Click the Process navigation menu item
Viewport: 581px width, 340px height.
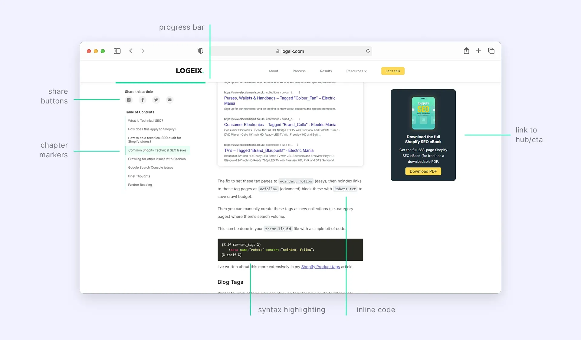click(299, 71)
